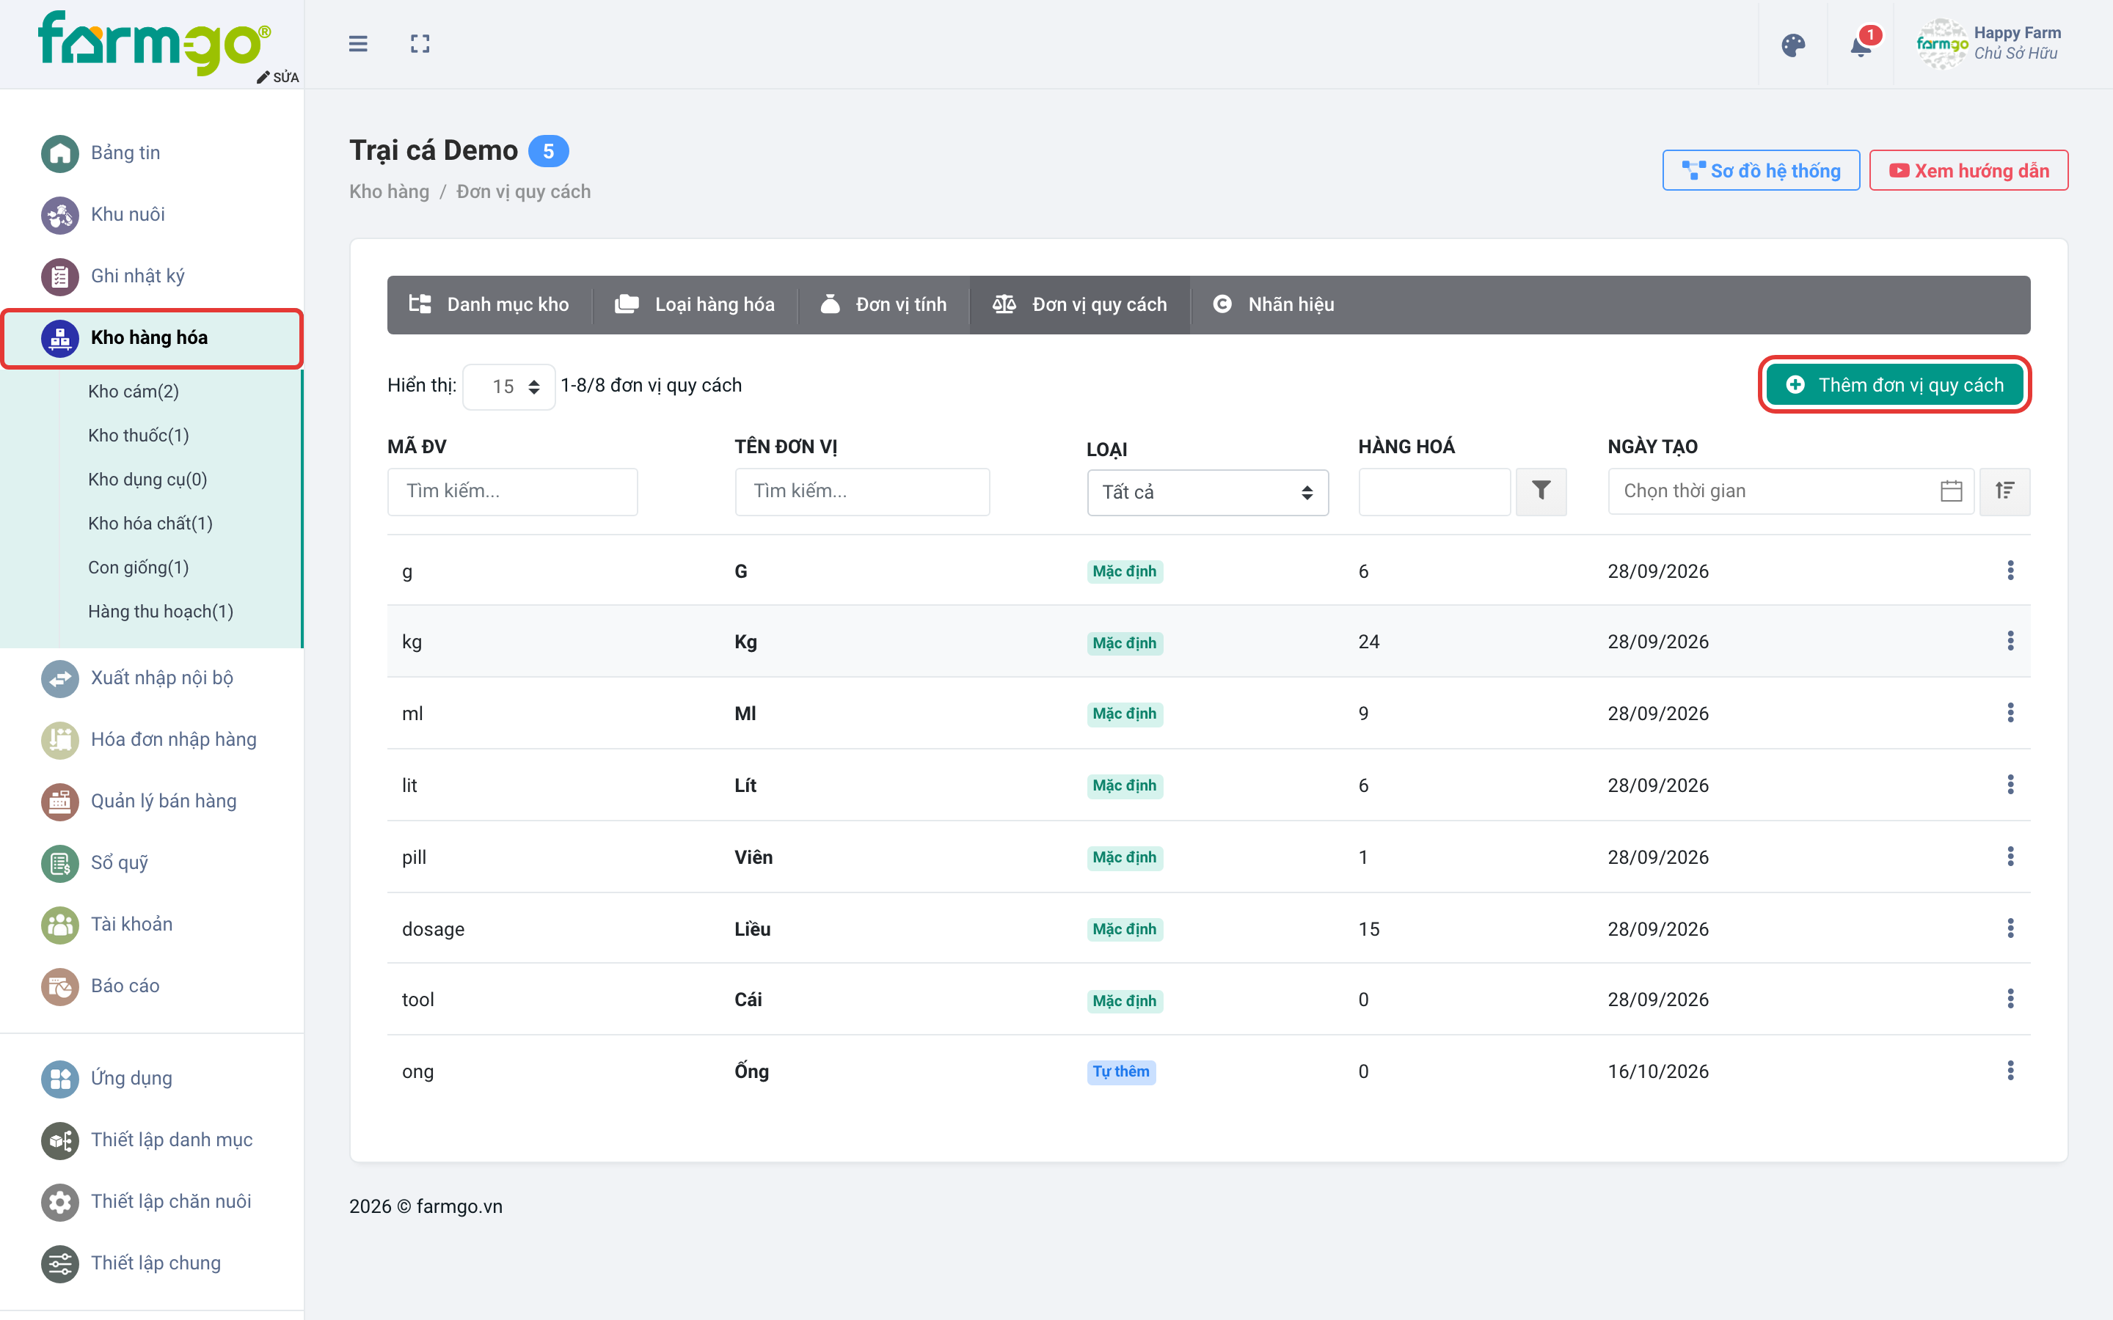Open three-dot menu for row tool
The height and width of the screenshot is (1320, 2113).
pos(2010,999)
